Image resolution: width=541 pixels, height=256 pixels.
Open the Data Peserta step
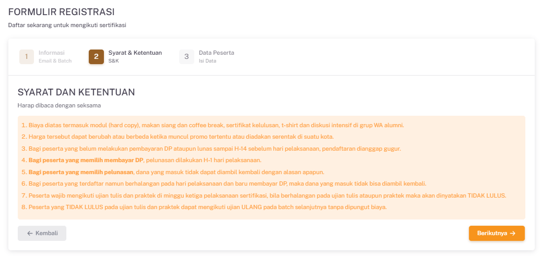tap(216, 53)
